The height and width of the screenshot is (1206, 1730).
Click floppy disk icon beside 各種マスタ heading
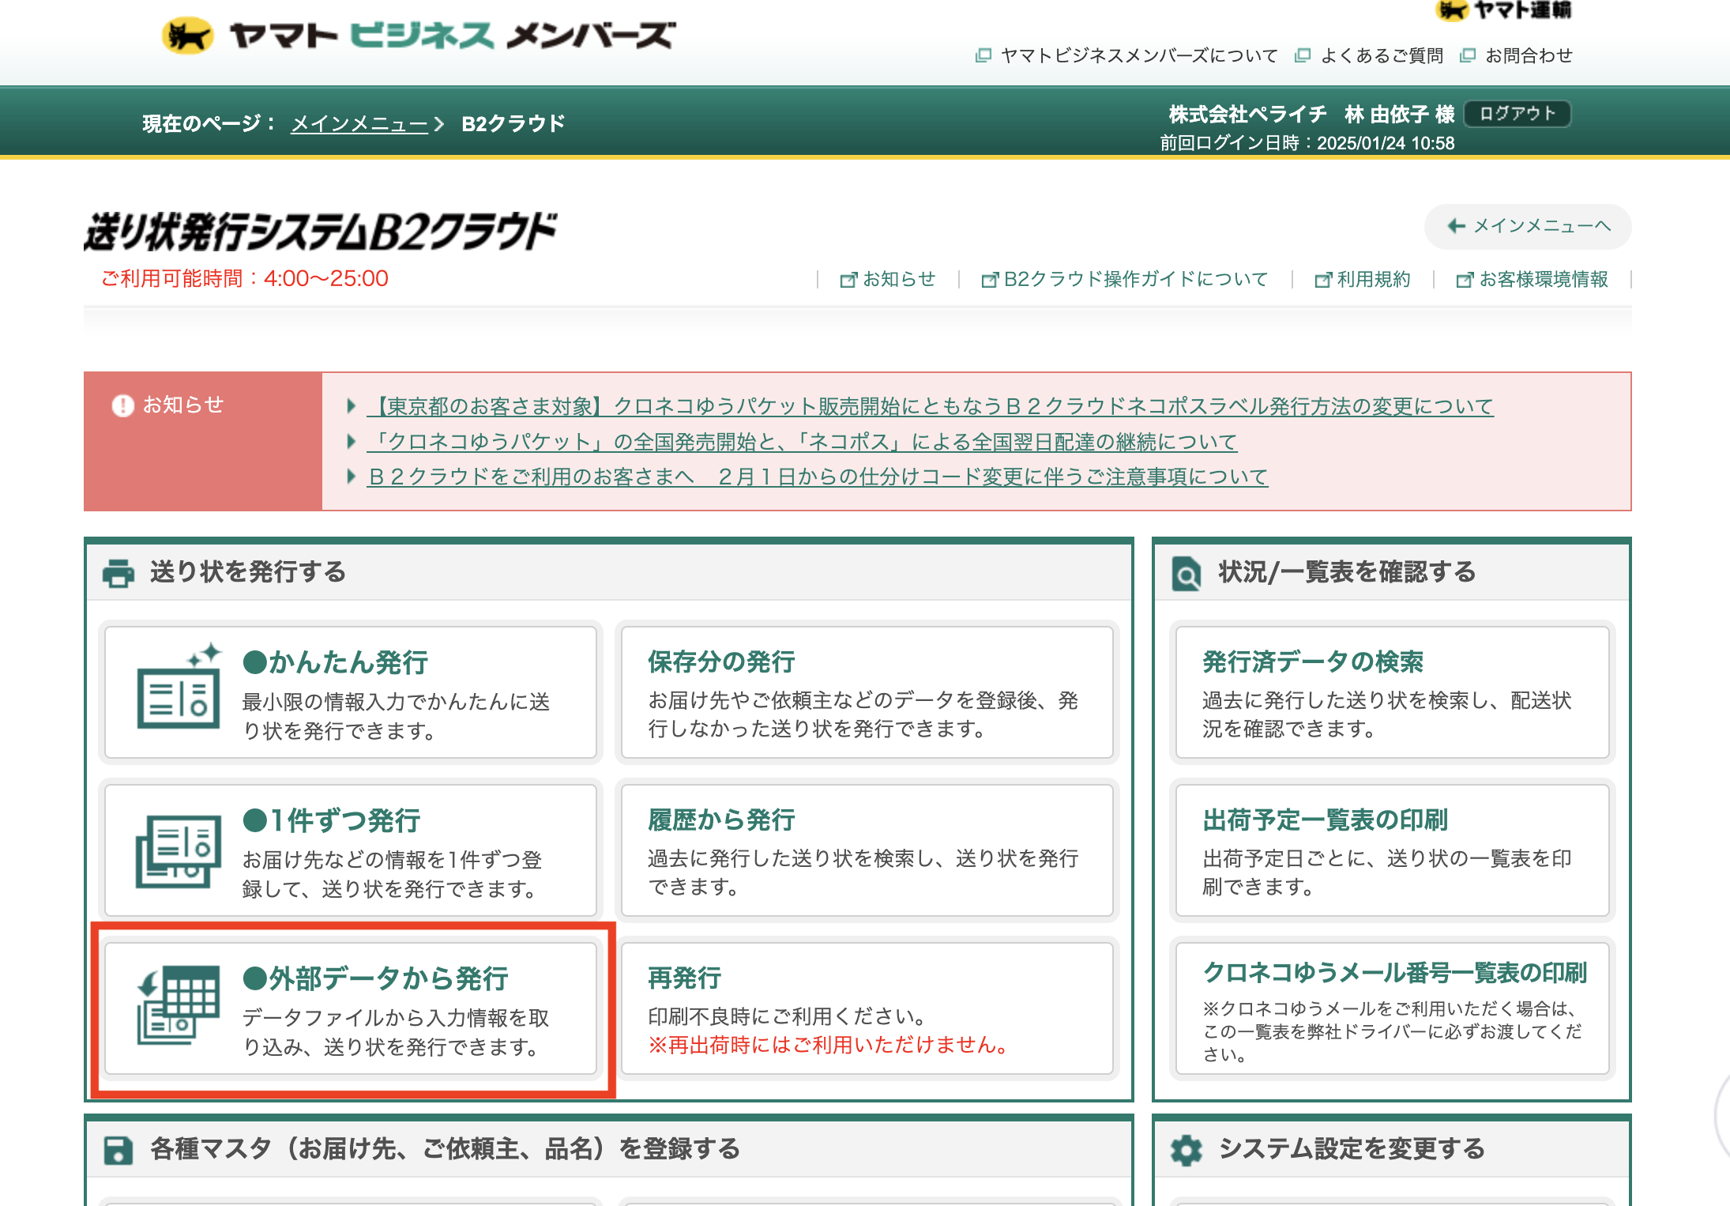tap(118, 1150)
